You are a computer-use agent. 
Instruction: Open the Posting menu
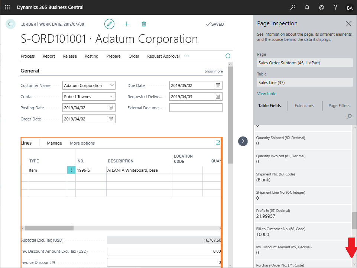(91, 56)
